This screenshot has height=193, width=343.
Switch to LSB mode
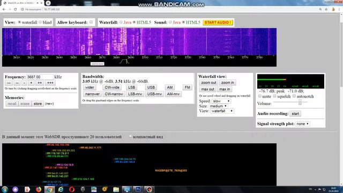coord(131,87)
